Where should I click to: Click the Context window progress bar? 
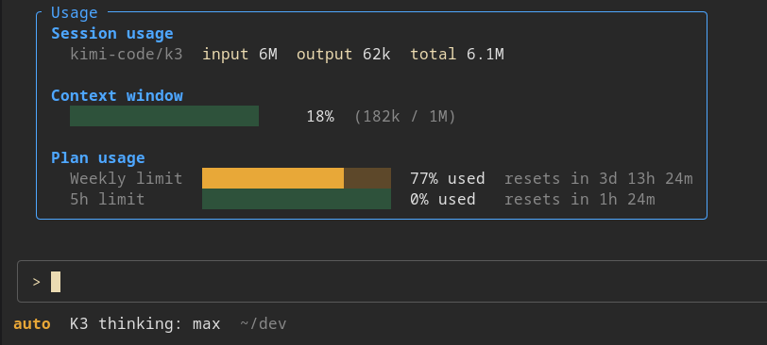pos(164,116)
